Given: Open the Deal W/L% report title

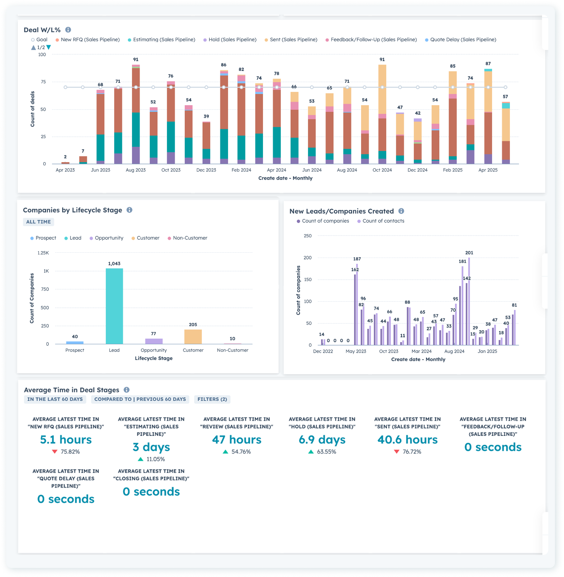Looking at the screenshot, I should (x=42, y=30).
